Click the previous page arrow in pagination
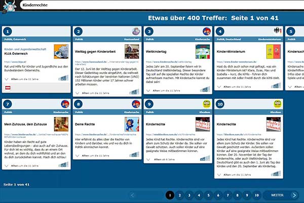This screenshot has width=304, height=203. pyautogui.click(x=133, y=195)
